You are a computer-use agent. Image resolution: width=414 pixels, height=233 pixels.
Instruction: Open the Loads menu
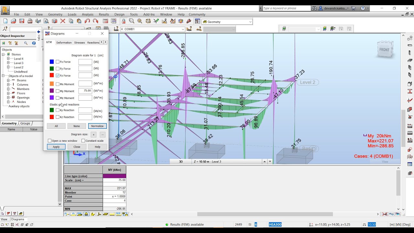pos(72,15)
